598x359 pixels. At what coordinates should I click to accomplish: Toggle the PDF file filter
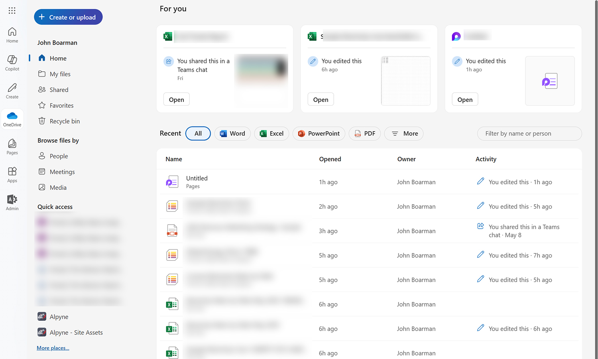[364, 133]
